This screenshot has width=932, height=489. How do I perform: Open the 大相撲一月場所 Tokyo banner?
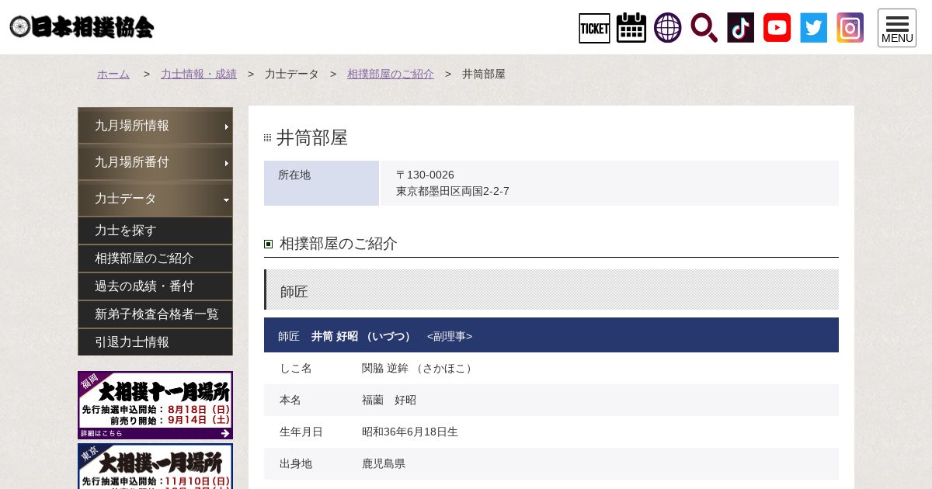[x=155, y=466]
